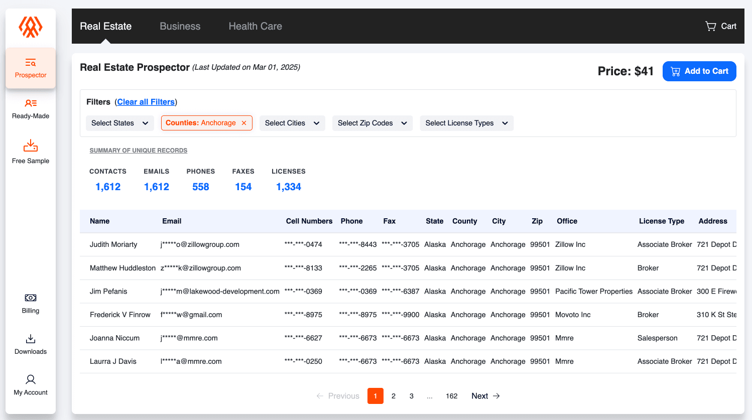Go to Next page of results
The width and height of the screenshot is (752, 420).
(x=485, y=396)
